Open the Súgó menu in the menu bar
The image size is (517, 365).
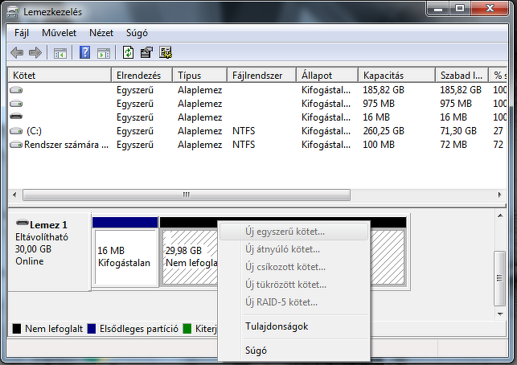(x=137, y=33)
